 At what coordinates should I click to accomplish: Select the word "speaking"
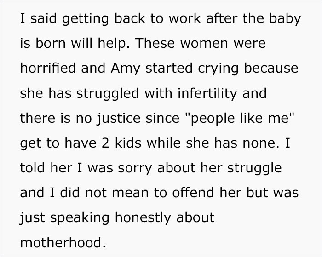(x=80, y=218)
